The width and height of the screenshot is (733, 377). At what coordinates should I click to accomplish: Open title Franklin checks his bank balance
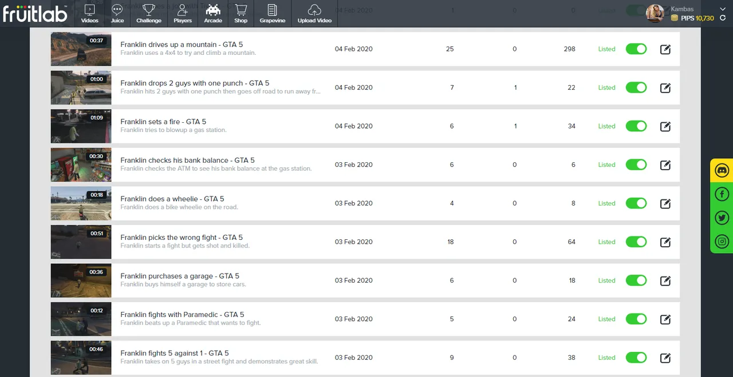point(187,161)
